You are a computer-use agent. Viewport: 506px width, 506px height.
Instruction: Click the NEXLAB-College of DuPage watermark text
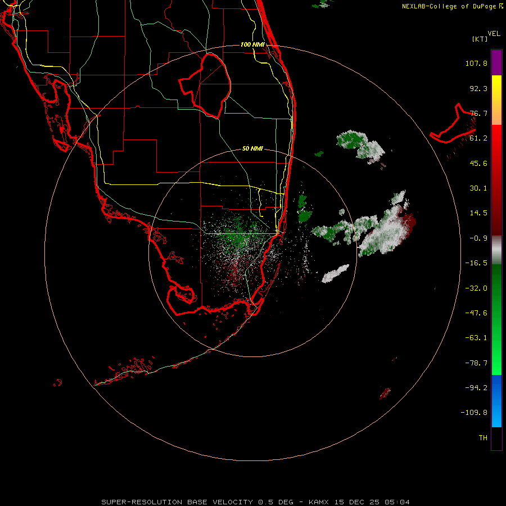(452, 6)
